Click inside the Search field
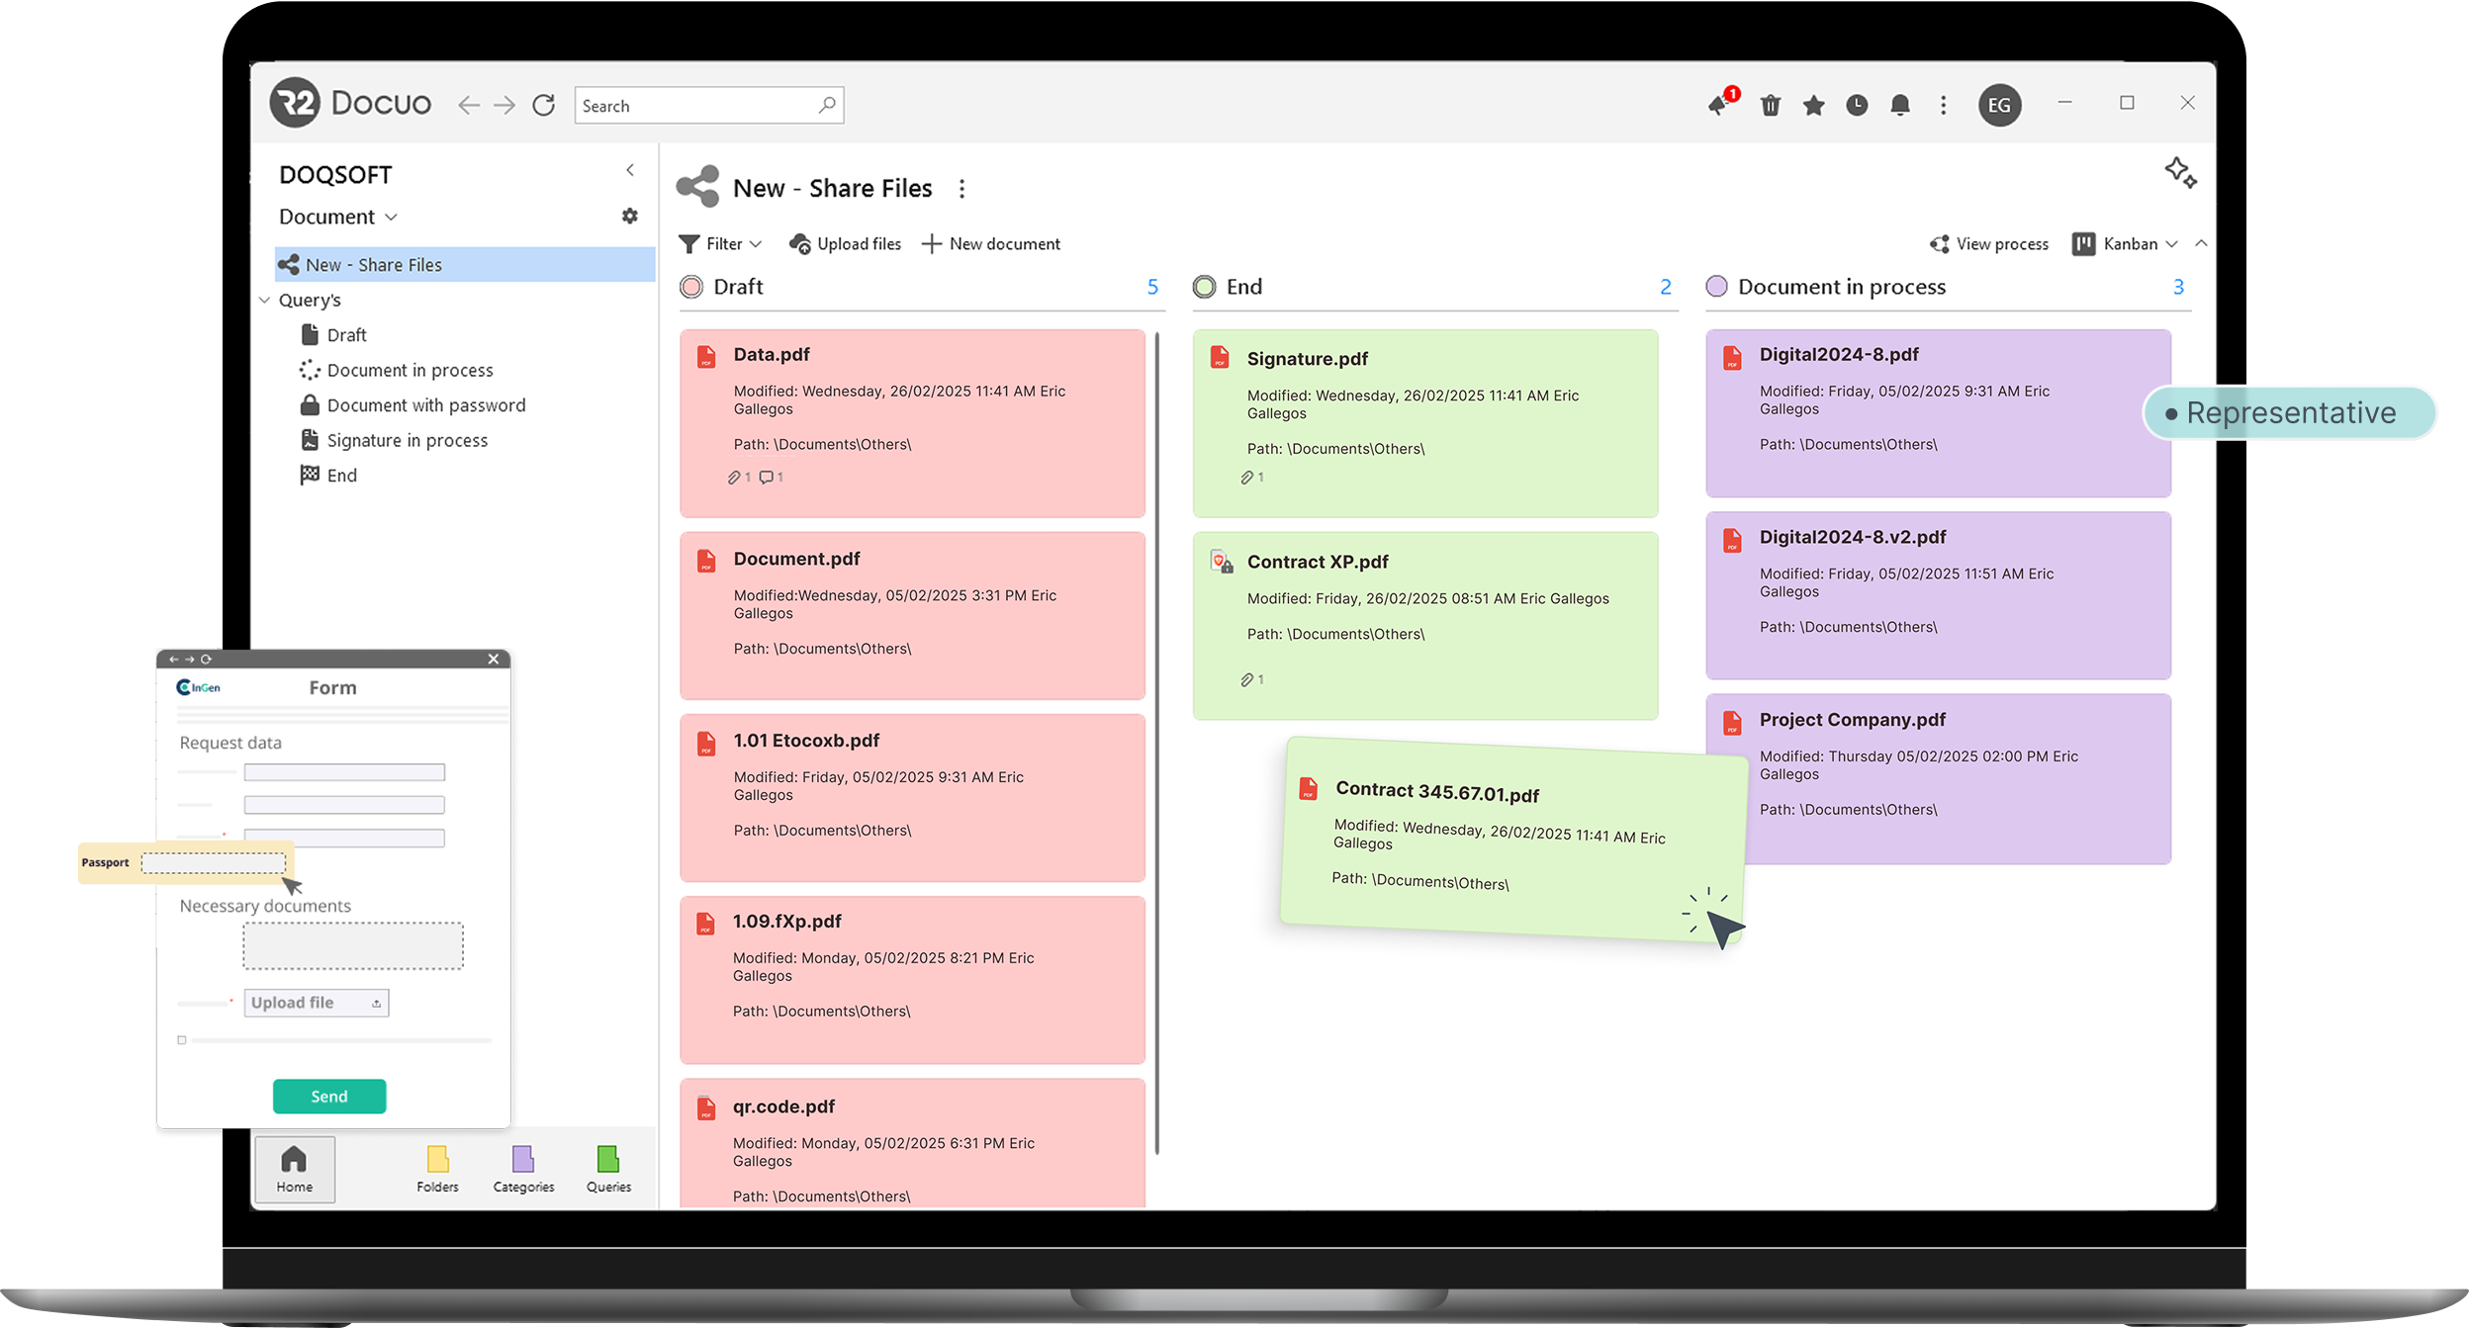 [x=692, y=106]
